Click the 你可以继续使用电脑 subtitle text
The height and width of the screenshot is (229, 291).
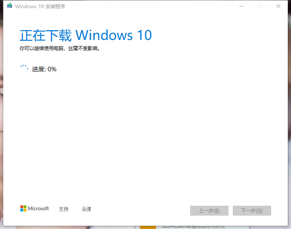point(60,48)
